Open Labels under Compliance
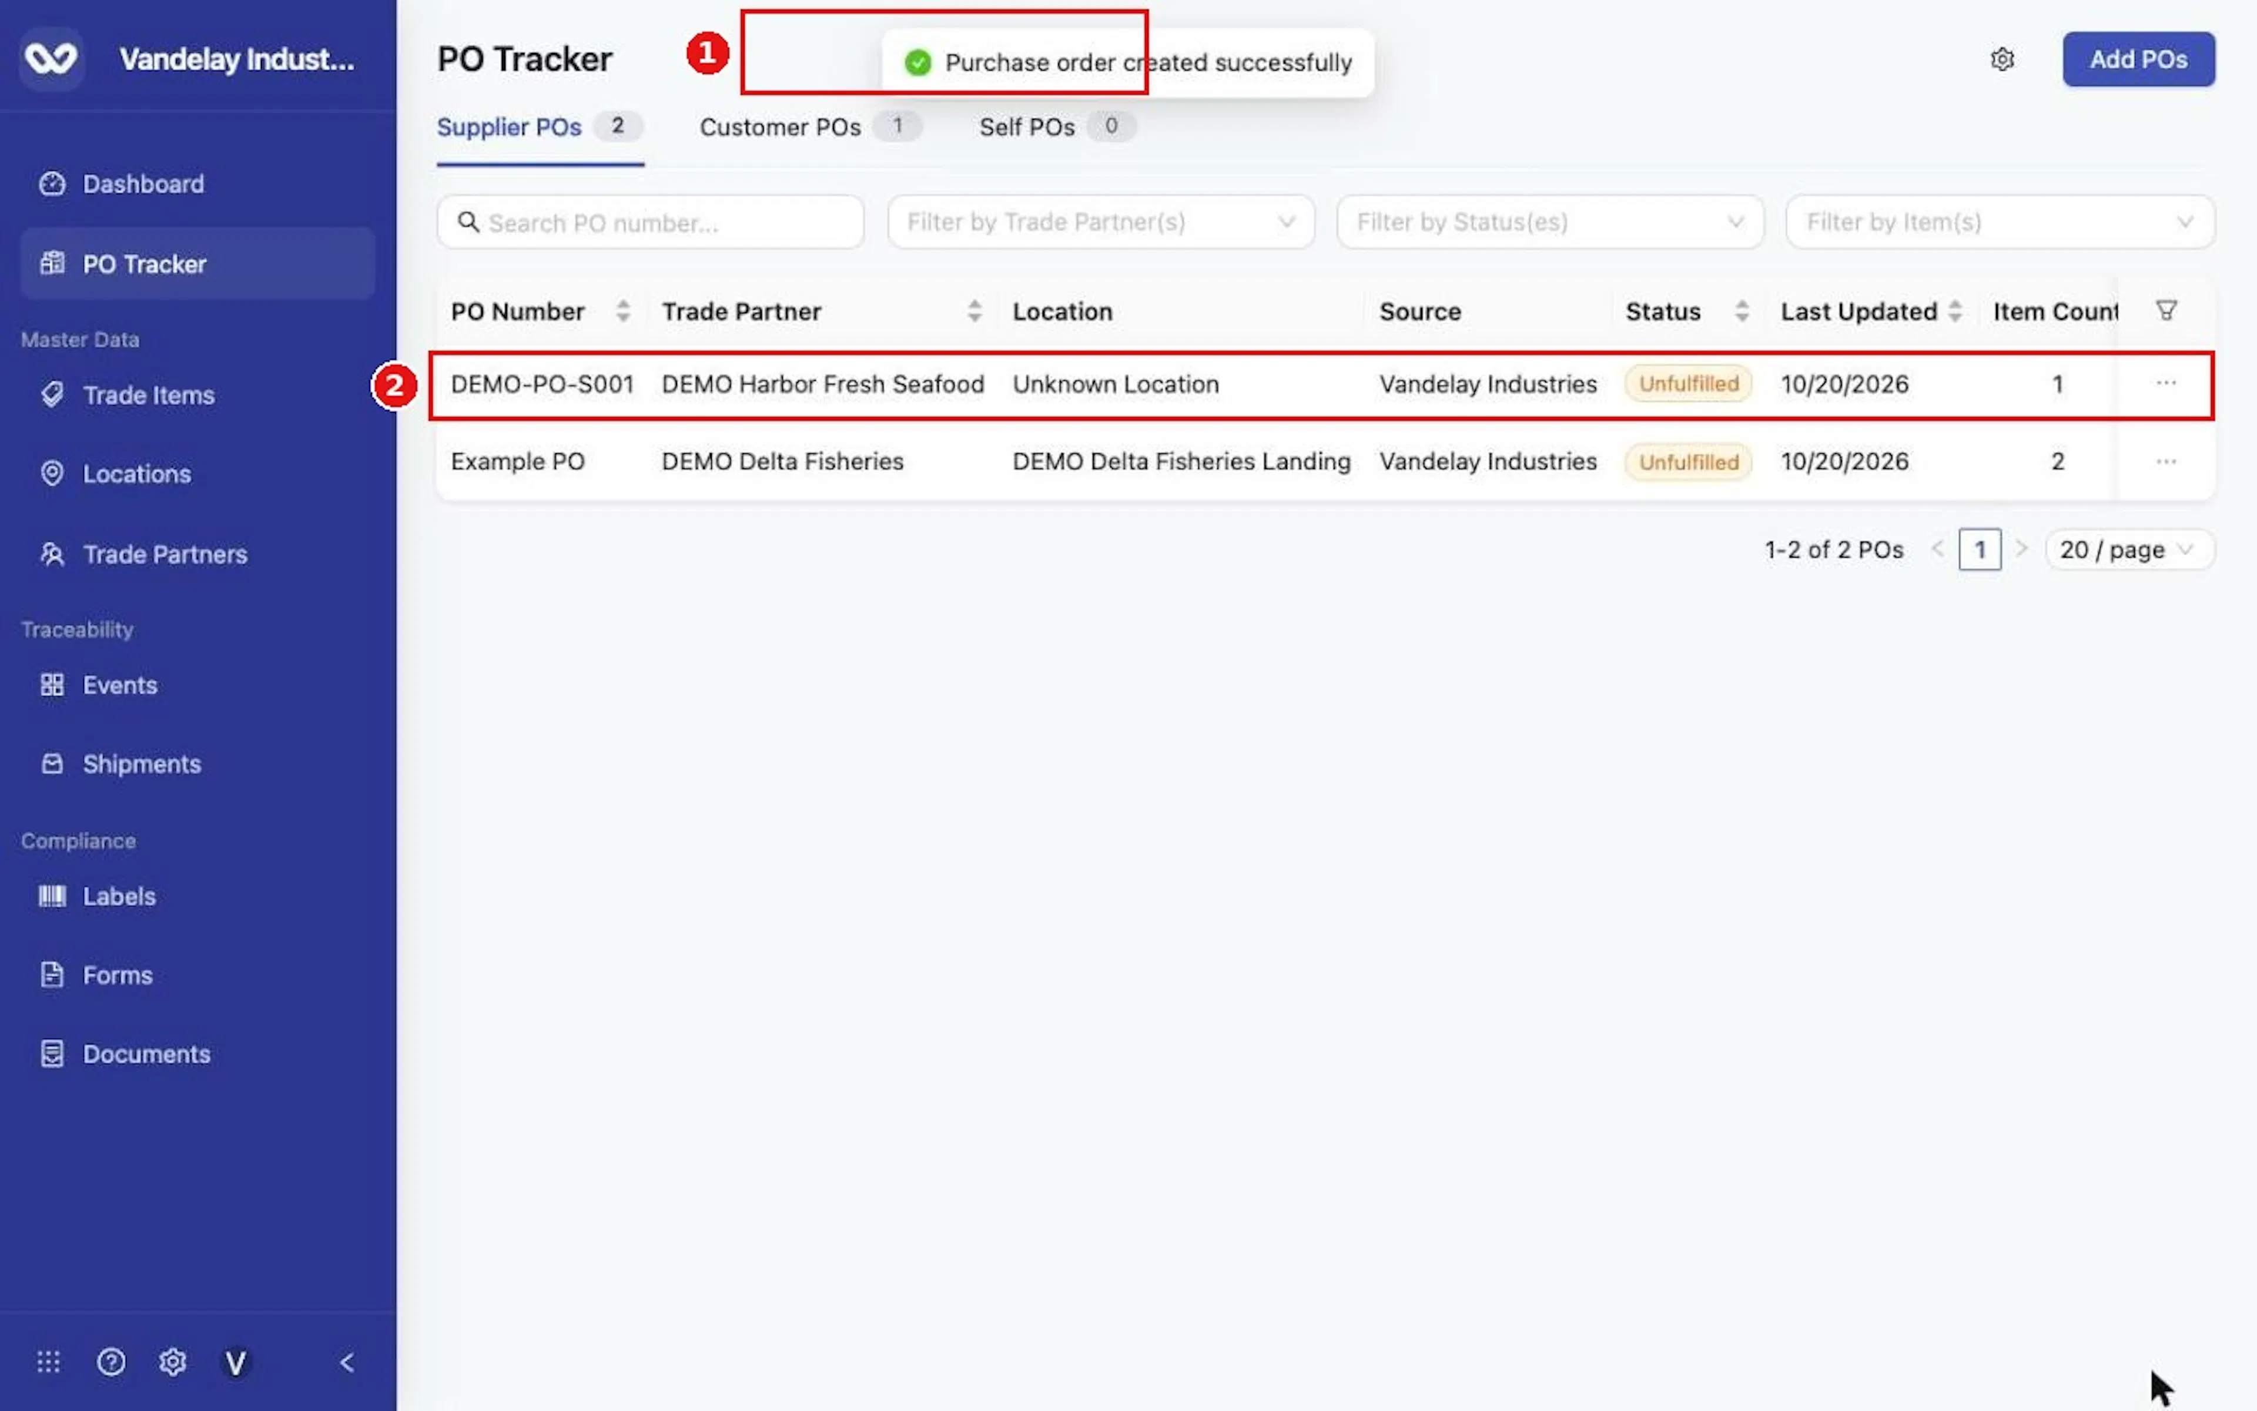Image resolution: width=2257 pixels, height=1411 pixels. tap(197, 896)
